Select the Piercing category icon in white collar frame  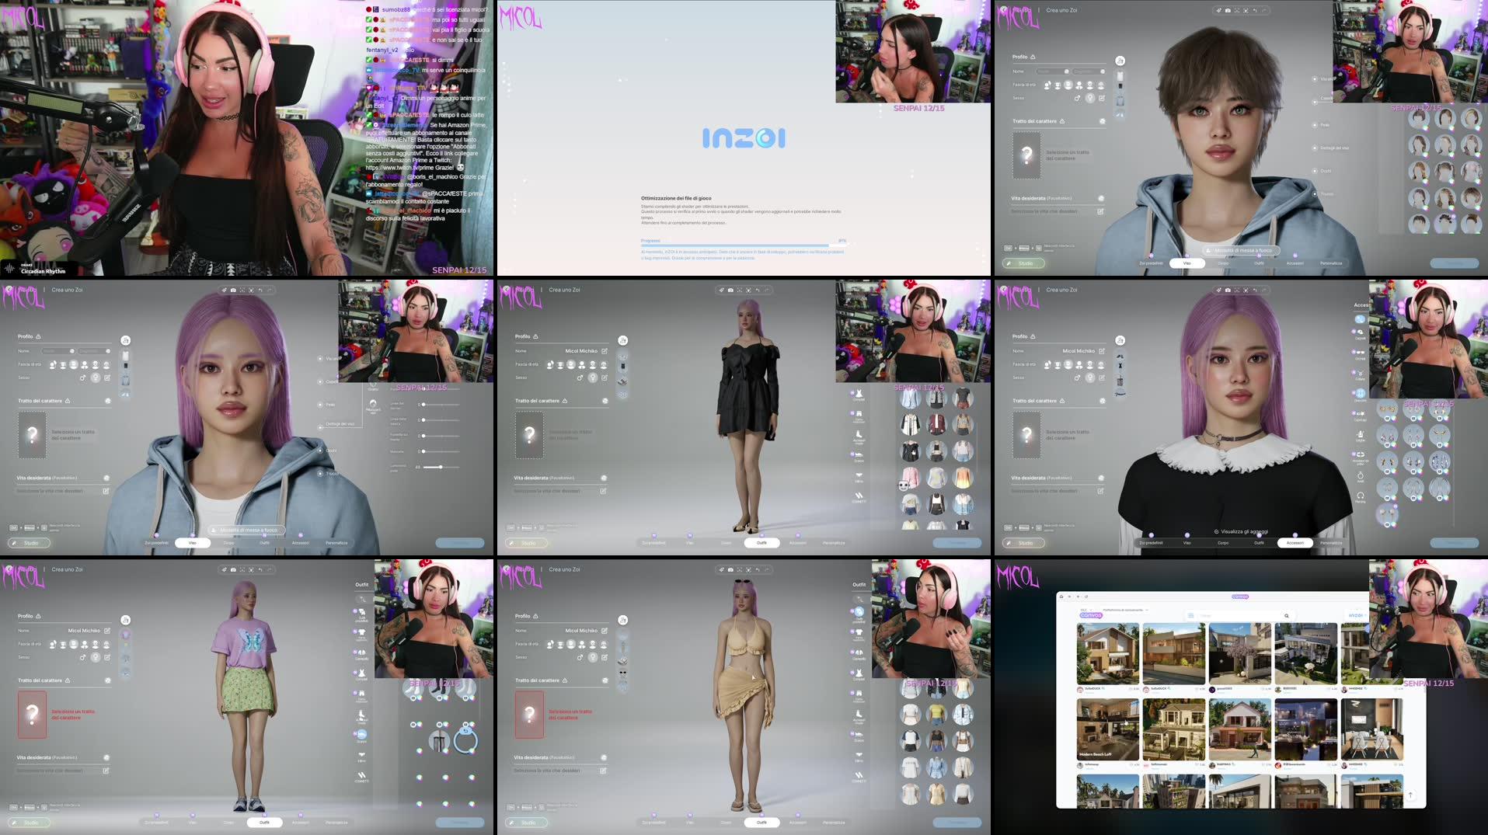point(1360,495)
